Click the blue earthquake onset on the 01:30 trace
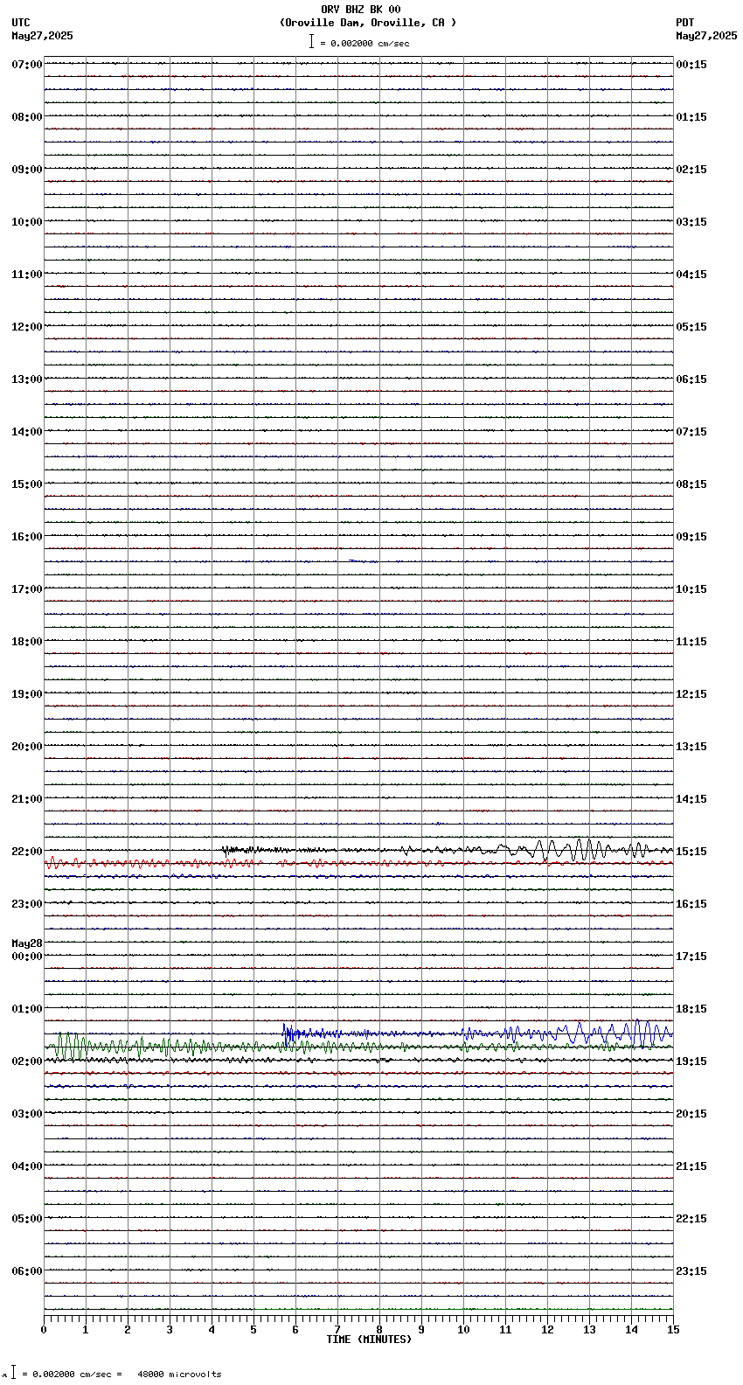Image resolution: width=743 pixels, height=1385 pixels. coord(287,1033)
